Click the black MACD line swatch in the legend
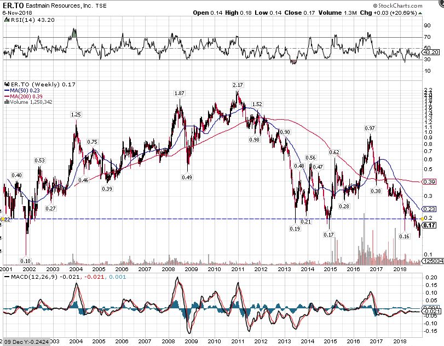Screen dimensions: 444x346 pyautogui.click(x=7, y=277)
